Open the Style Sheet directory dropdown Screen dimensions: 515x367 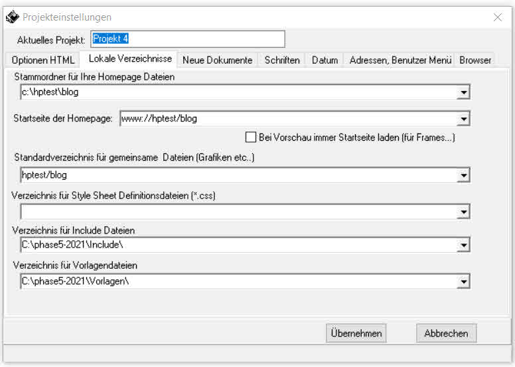tap(463, 212)
